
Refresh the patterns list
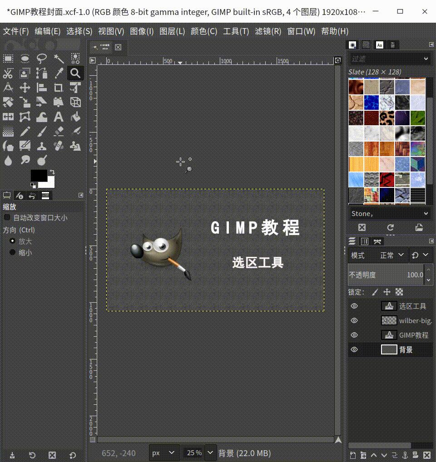pos(390,227)
